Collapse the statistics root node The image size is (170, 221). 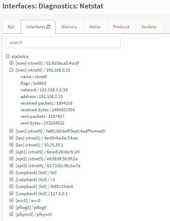pos(8,57)
